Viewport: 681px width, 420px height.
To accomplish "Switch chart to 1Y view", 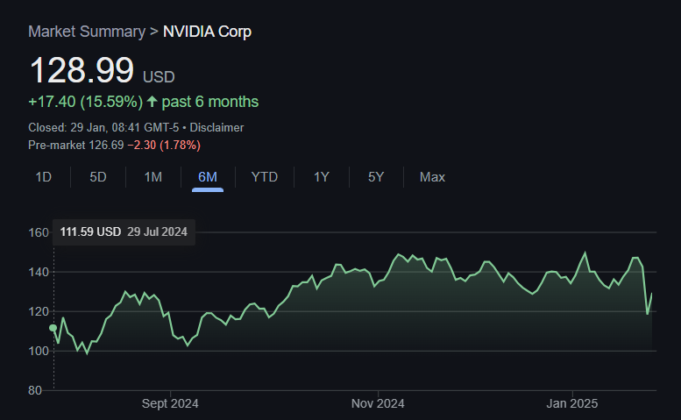I will (x=322, y=177).
